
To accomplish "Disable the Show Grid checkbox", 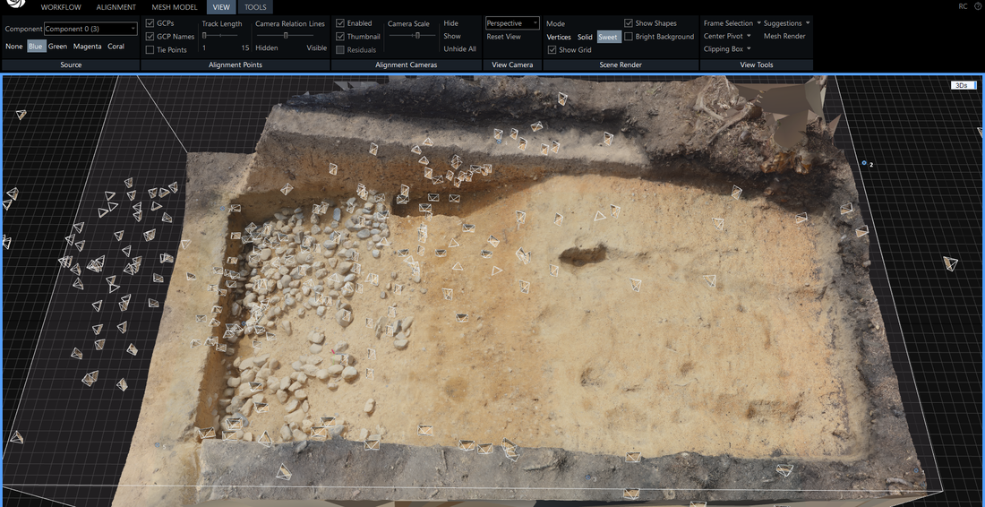I will [552, 50].
